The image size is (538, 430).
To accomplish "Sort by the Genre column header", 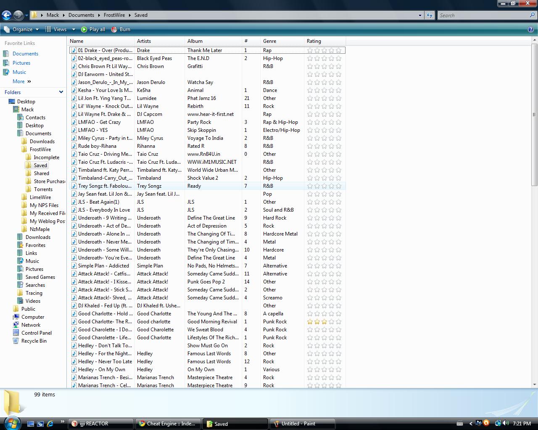I will pos(269,41).
